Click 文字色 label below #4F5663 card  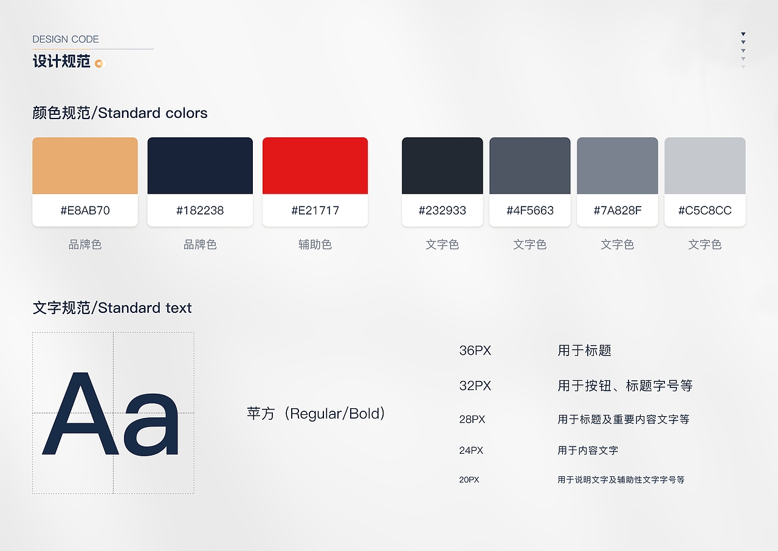pyautogui.click(x=530, y=245)
